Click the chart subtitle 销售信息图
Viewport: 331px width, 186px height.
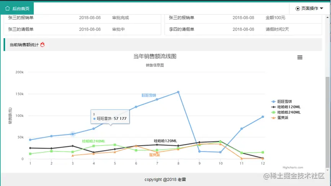pyautogui.click(x=155, y=65)
